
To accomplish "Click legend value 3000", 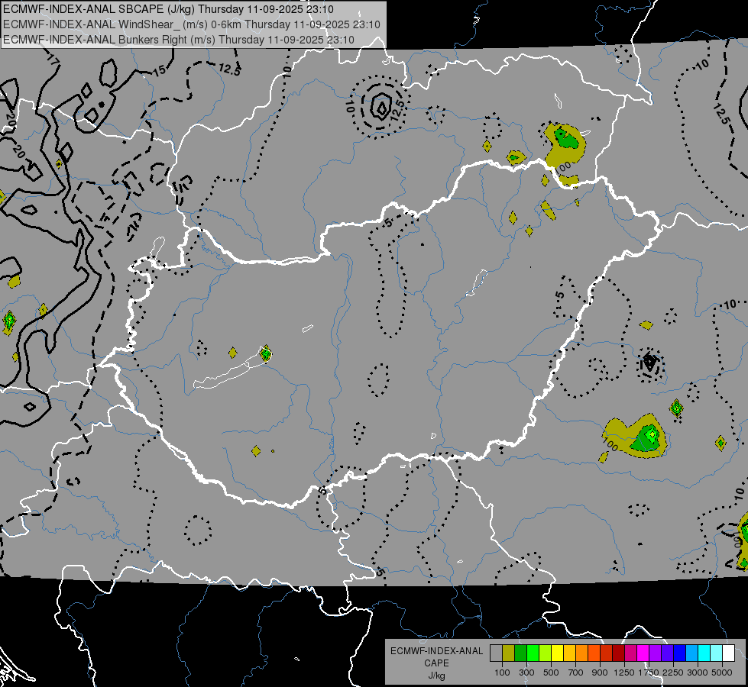I will click(x=698, y=672).
